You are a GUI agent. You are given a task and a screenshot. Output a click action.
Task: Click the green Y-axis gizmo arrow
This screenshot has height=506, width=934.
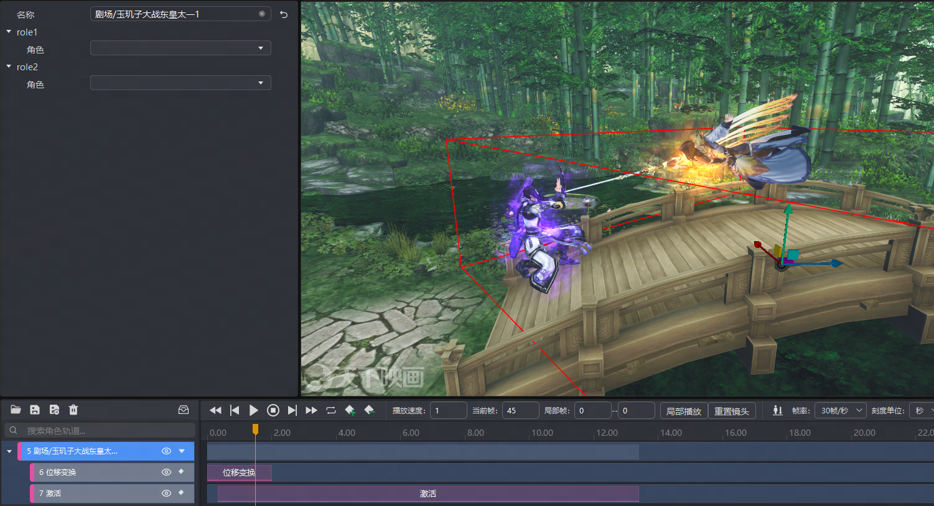coord(788,209)
